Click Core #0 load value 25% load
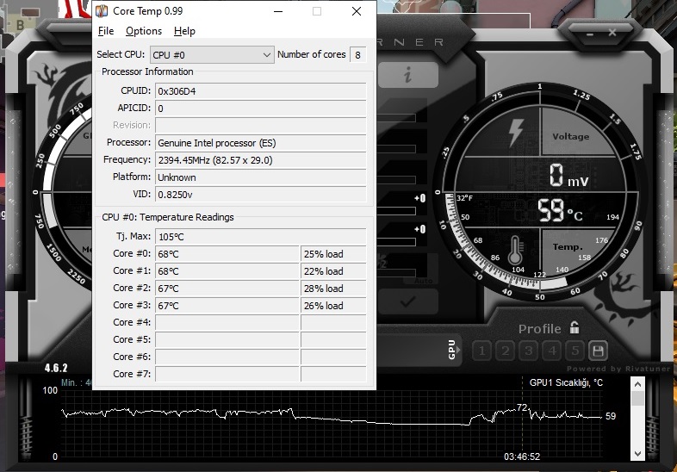This screenshot has width=677, height=472. click(x=333, y=254)
